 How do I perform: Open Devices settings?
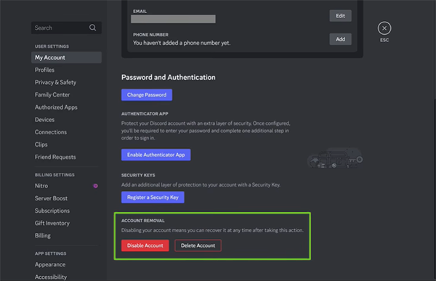[x=66, y=120]
